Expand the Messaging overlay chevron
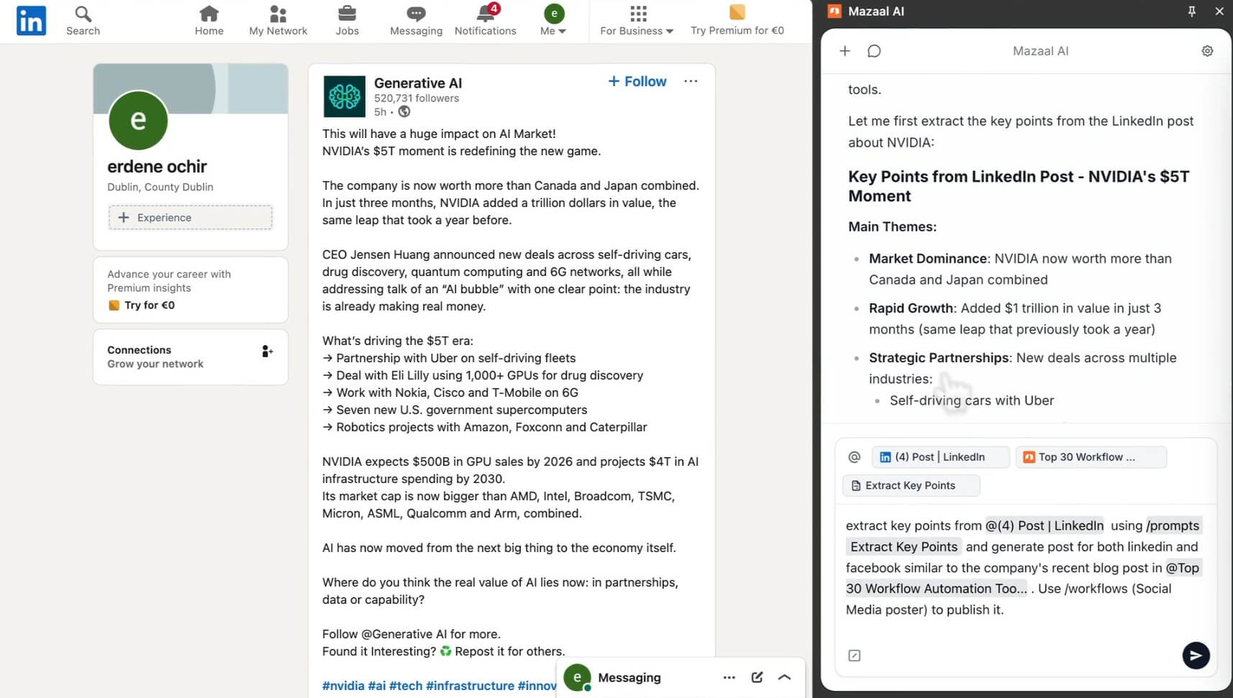This screenshot has height=698, width=1233. [x=785, y=677]
